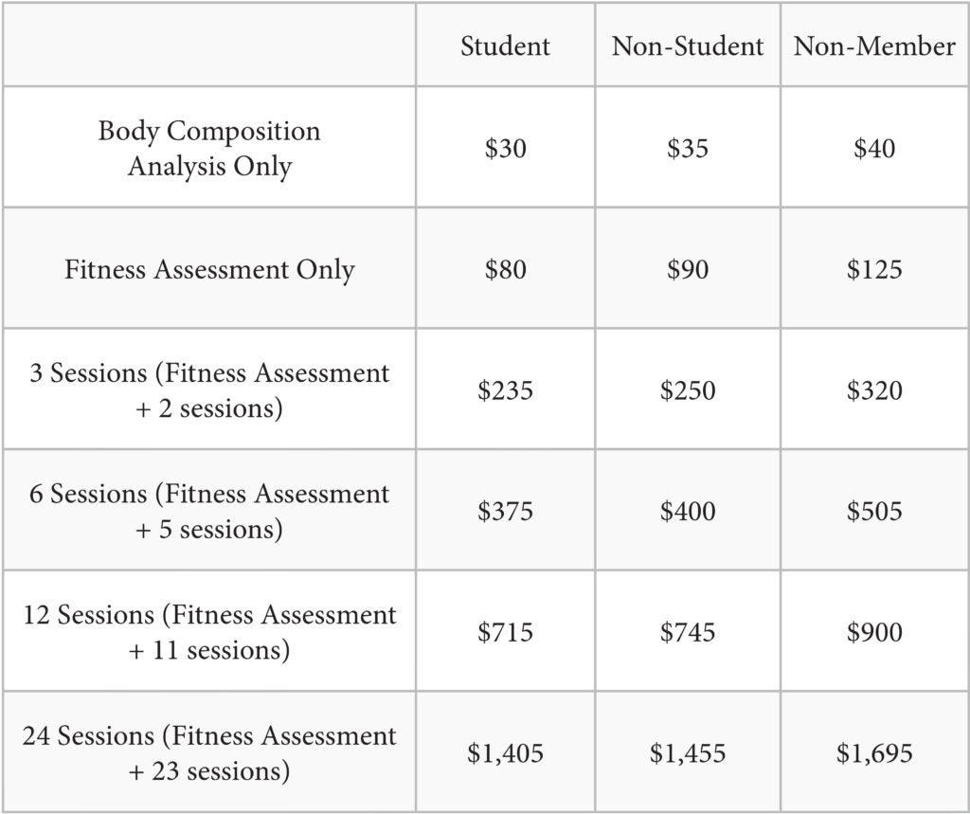Image resolution: width=970 pixels, height=814 pixels.
Task: Select the Fitness Assessment Only row label
Action: [209, 269]
